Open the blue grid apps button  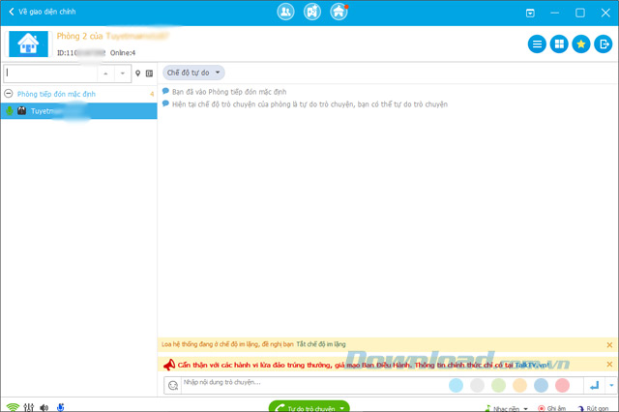(x=559, y=44)
